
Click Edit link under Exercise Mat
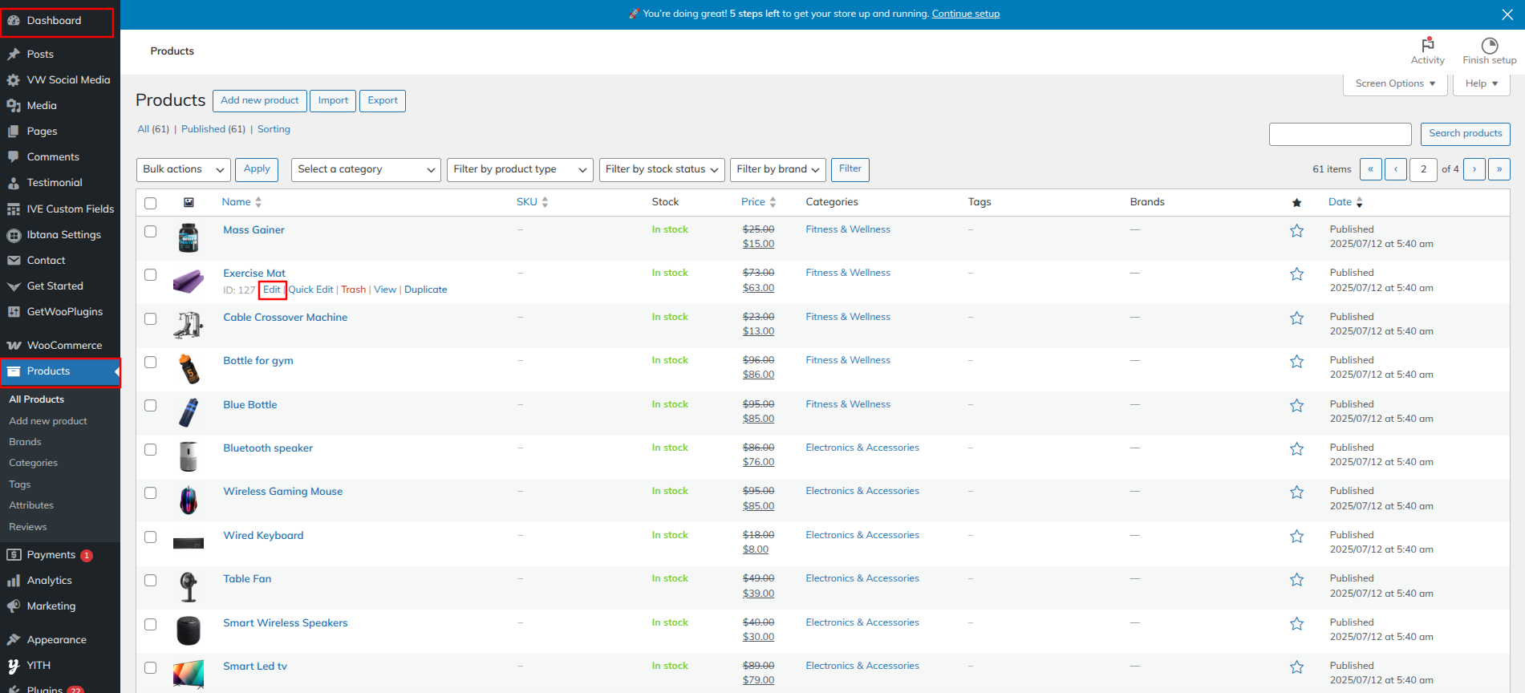point(272,290)
